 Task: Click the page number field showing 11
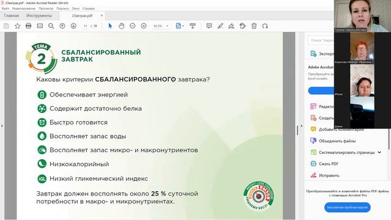tap(86, 26)
